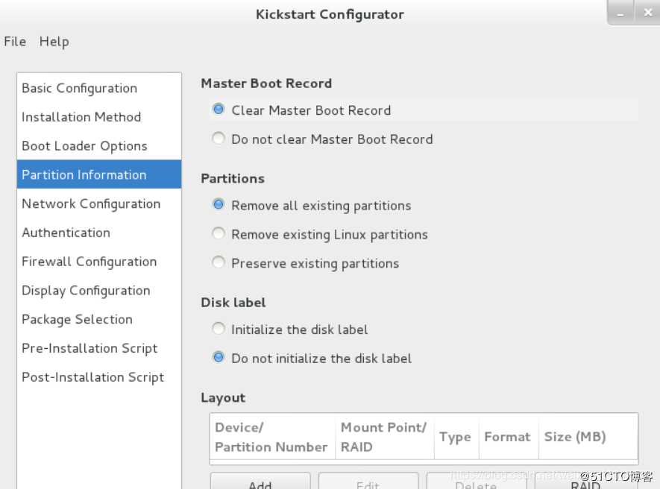Click the Size (MB) column header
This screenshot has height=489, width=660.
click(x=588, y=436)
